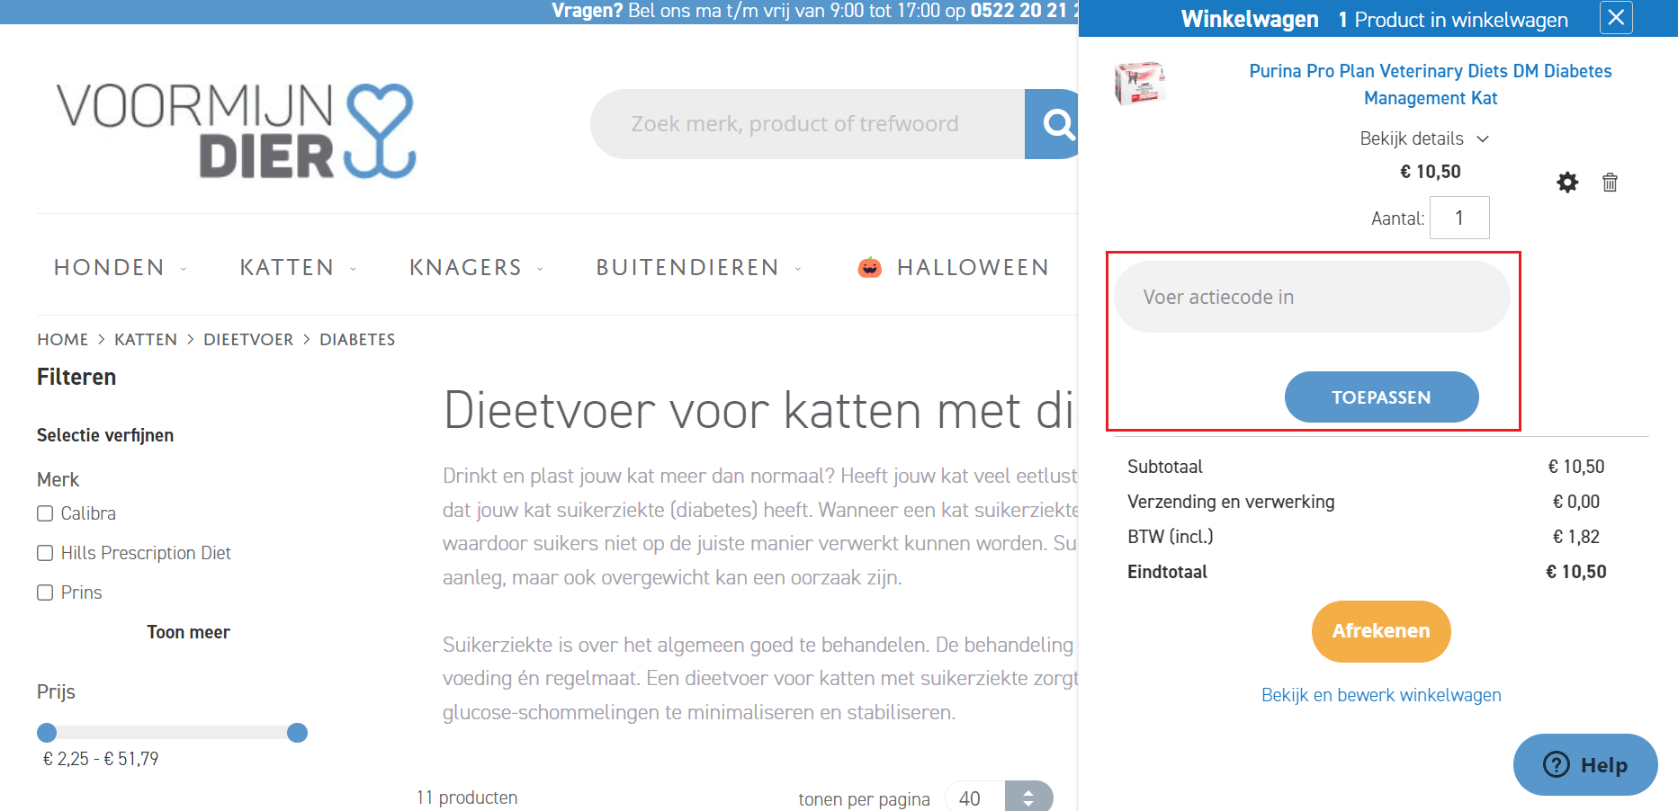Close the Winkelwagen panel
The width and height of the screenshot is (1678, 811).
[1616, 18]
